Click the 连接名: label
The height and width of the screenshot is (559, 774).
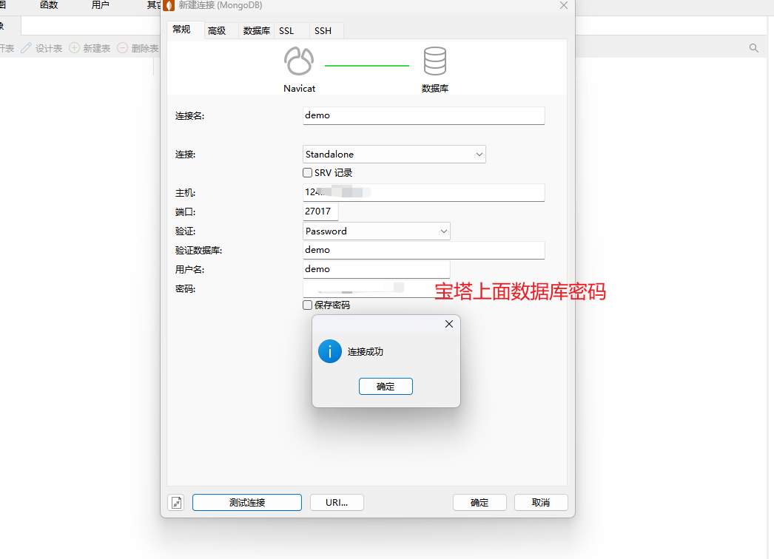pos(189,116)
